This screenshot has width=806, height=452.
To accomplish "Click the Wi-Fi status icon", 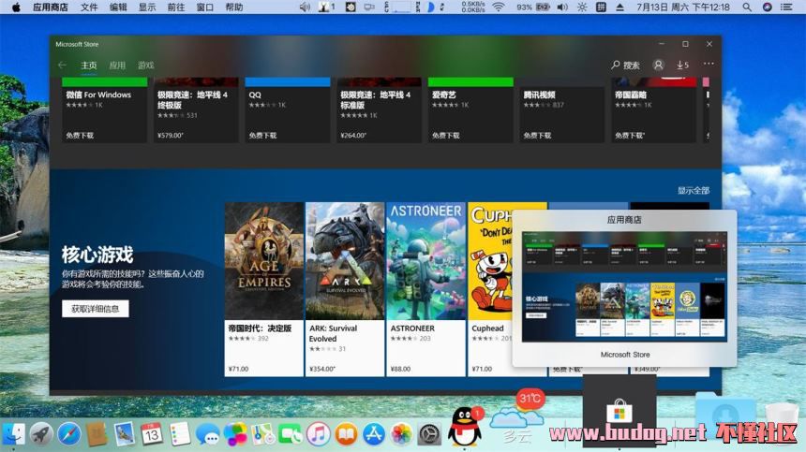I will (498, 7).
